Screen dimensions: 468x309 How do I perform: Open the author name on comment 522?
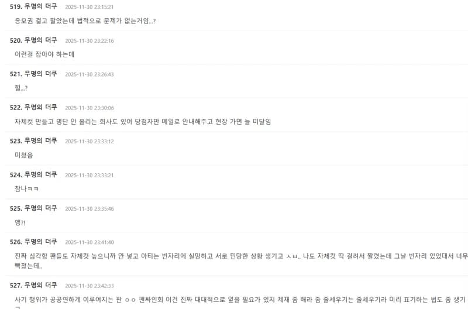coord(40,107)
